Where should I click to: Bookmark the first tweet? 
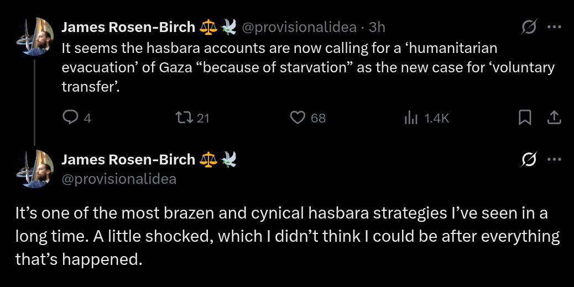pyautogui.click(x=525, y=117)
